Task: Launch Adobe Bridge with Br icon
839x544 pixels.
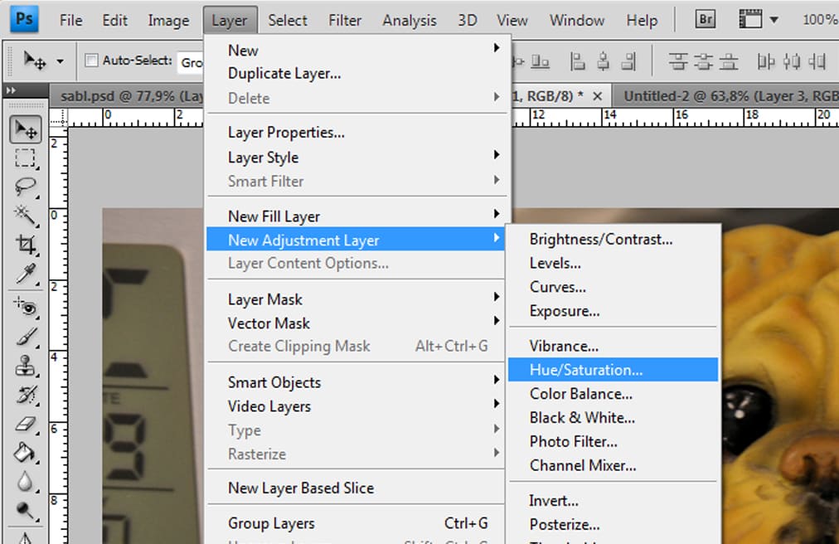Action: pos(705,20)
